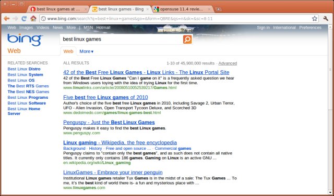Expand the More dropdown beside Web tab
334x196 pixels.
coord(87,51)
